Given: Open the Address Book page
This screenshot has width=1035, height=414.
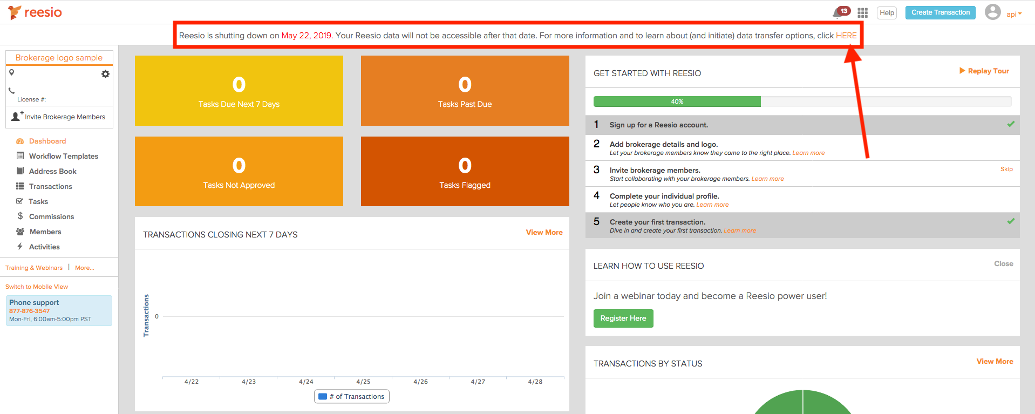Looking at the screenshot, I should click(x=53, y=172).
